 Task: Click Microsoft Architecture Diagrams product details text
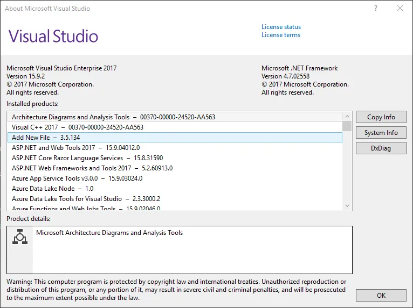[x=109, y=233]
